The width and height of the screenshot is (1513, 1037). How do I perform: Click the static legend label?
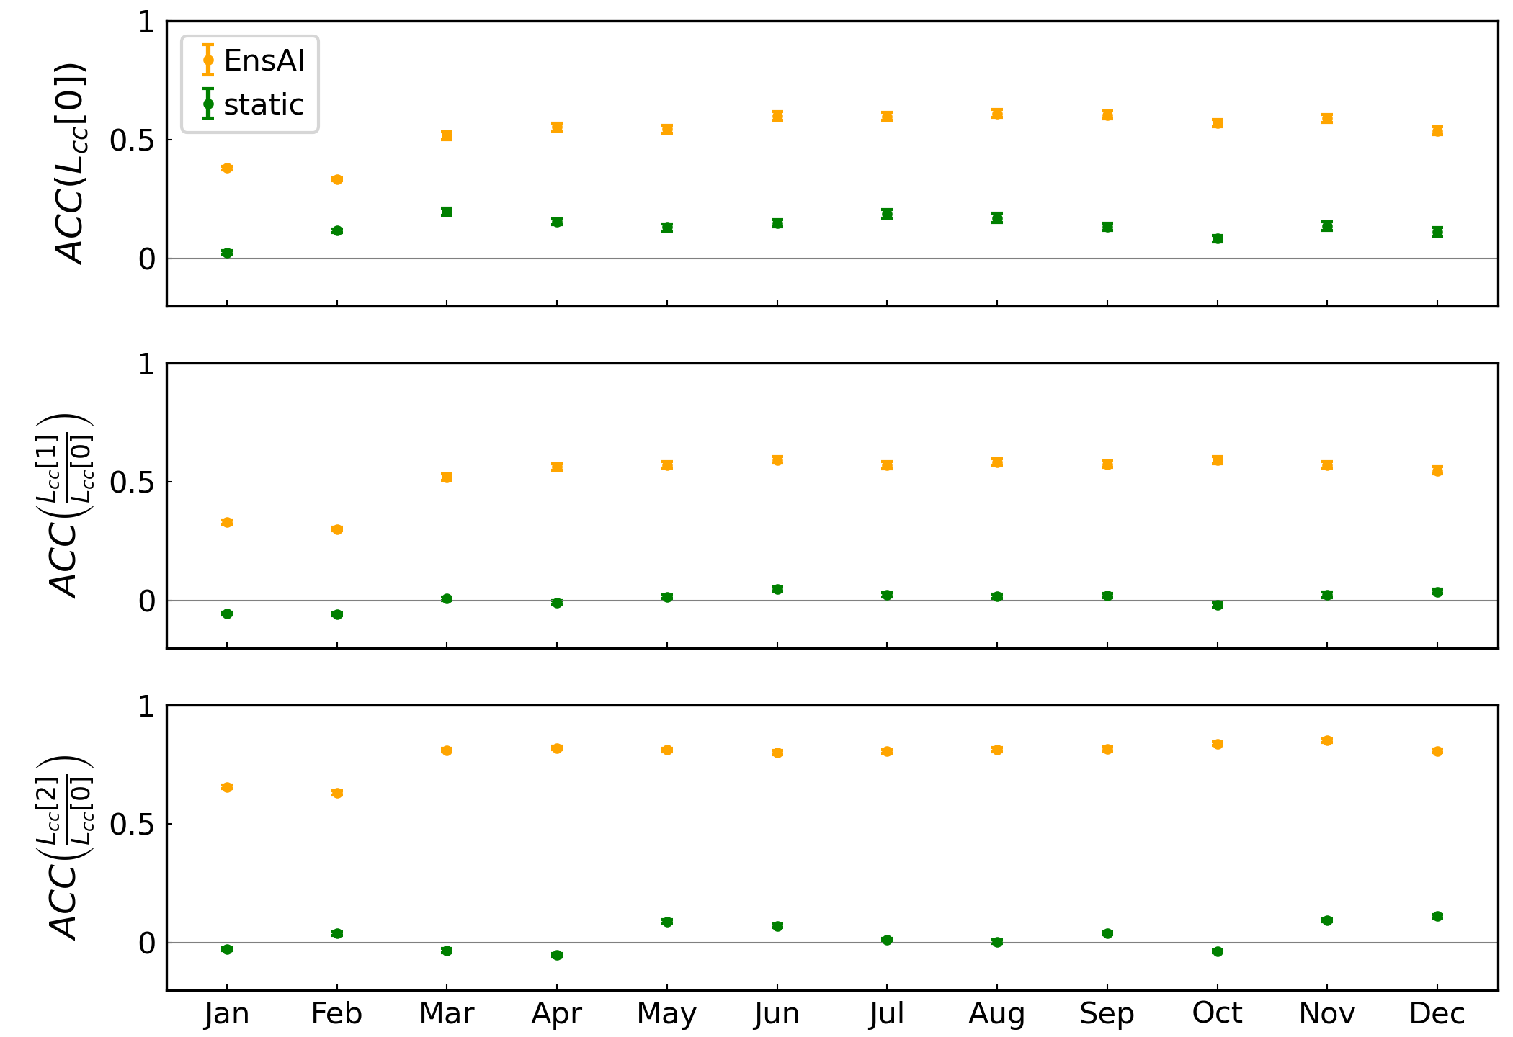(264, 104)
